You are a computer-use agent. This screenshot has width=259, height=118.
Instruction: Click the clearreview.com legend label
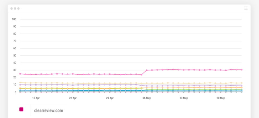click(49, 110)
